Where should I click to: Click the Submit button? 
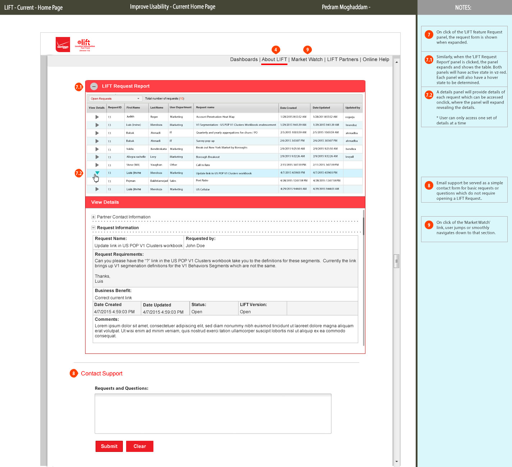coord(109,446)
